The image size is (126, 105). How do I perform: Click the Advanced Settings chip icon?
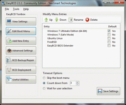[x=9, y=51]
